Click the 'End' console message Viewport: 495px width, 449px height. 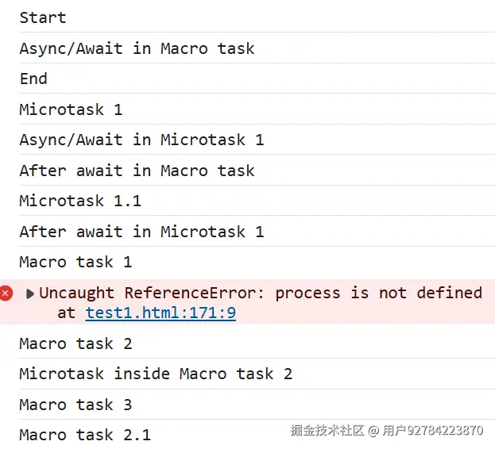point(33,79)
